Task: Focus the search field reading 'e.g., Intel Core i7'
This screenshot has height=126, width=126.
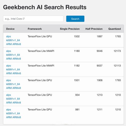Action: [33, 19]
